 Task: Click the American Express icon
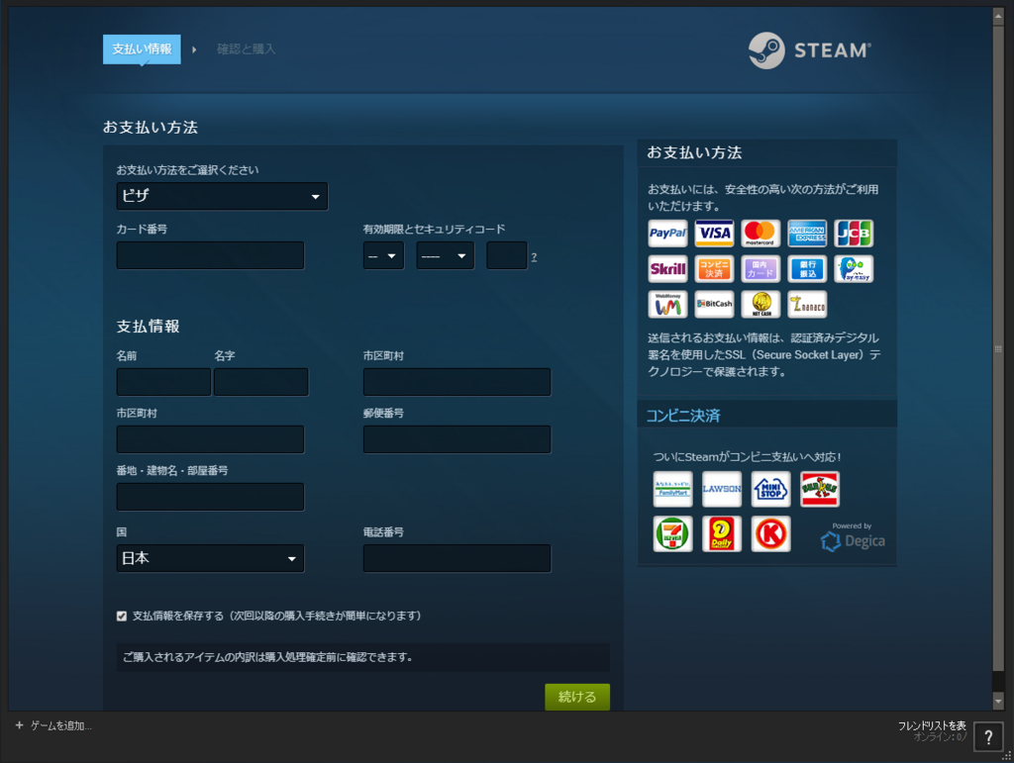(806, 233)
